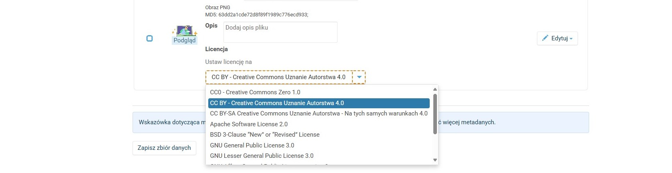Expand the caret beside Edytuj
Screen dimensions: 672x173
(571, 39)
